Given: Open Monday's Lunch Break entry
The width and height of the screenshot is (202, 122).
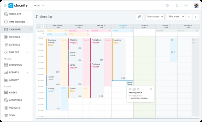Looking at the screenshot, I should [x=54, y=80].
